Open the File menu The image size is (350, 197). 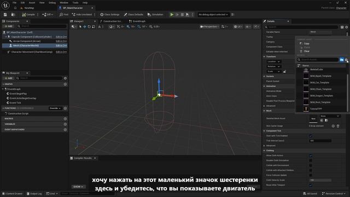click(15, 3)
